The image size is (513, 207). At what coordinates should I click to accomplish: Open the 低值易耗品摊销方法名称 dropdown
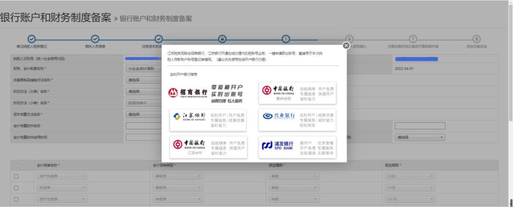(143, 80)
